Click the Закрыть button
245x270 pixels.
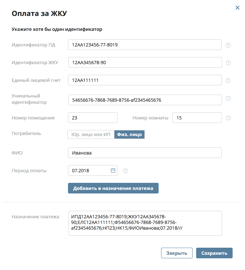(177, 253)
